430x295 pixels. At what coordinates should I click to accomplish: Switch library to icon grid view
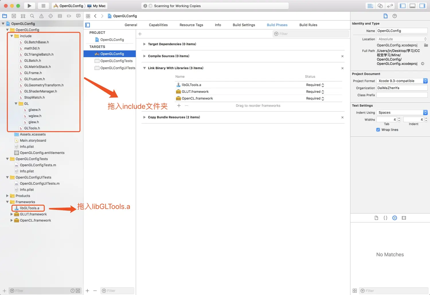tap(355, 291)
